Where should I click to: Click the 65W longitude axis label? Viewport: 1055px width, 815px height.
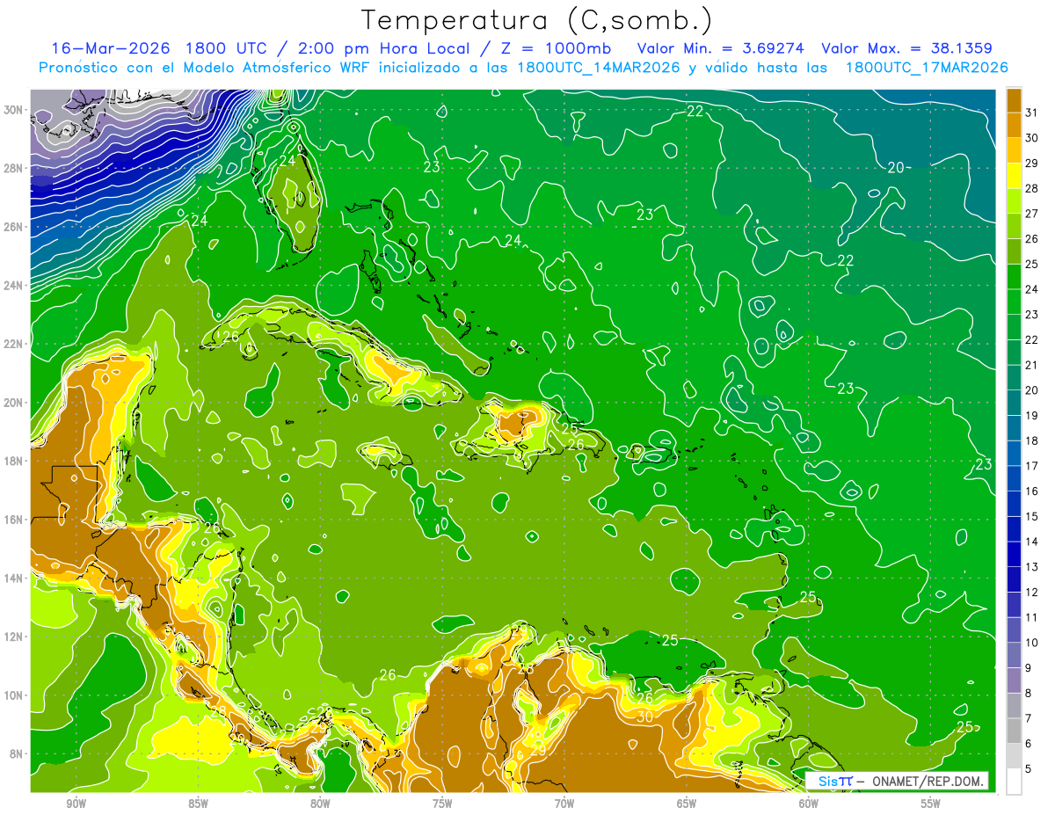pos(687,804)
